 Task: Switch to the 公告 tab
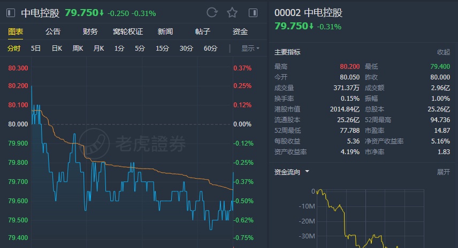point(53,31)
